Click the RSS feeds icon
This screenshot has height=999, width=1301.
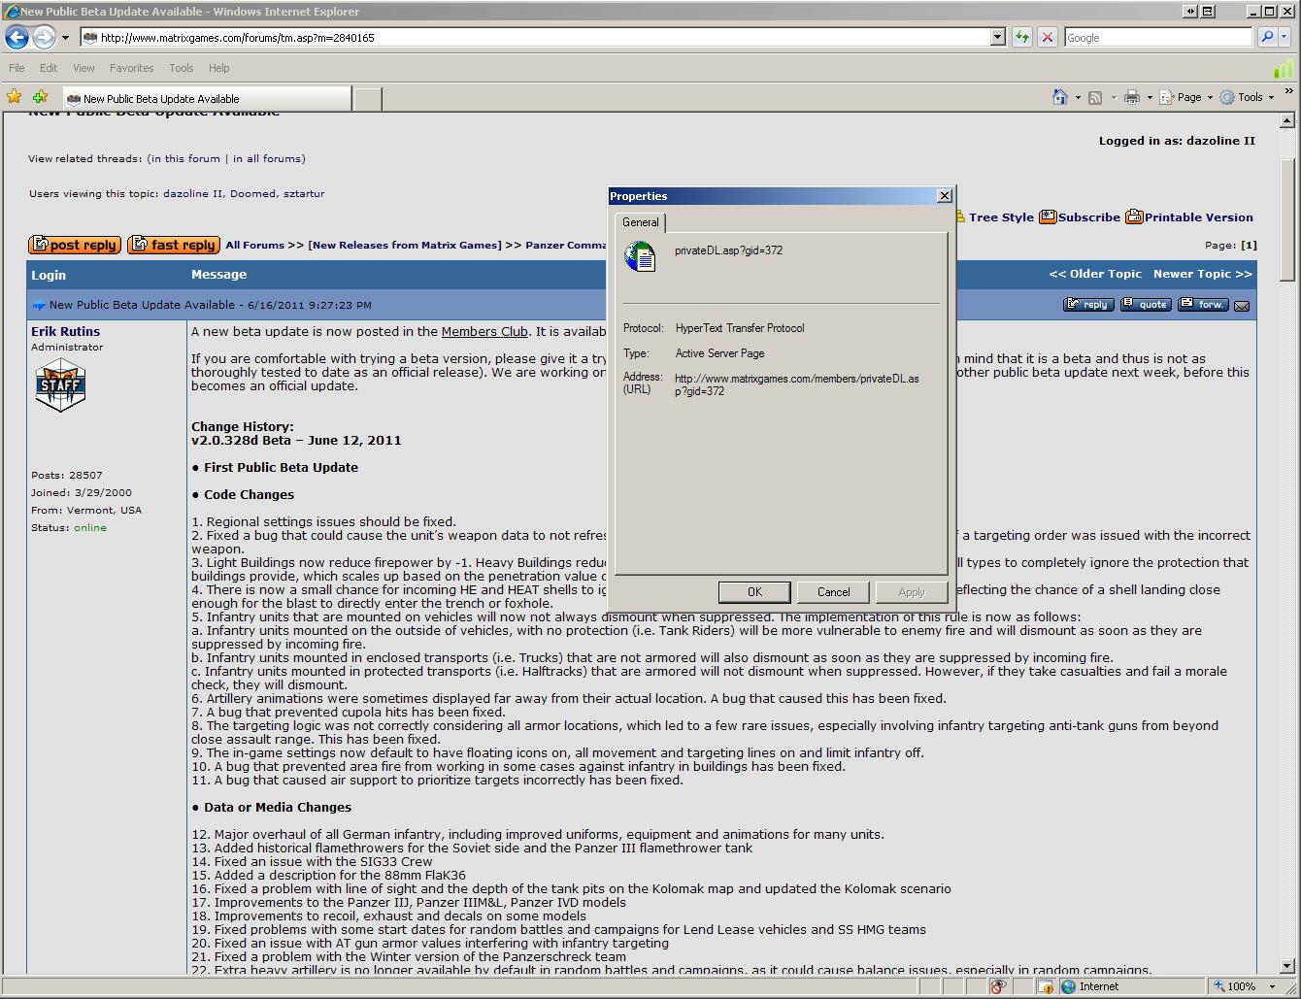coord(1095,97)
